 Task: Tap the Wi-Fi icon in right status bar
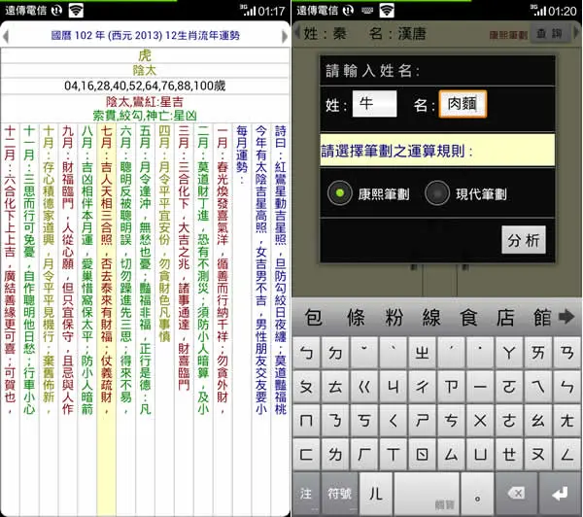pos(387,10)
